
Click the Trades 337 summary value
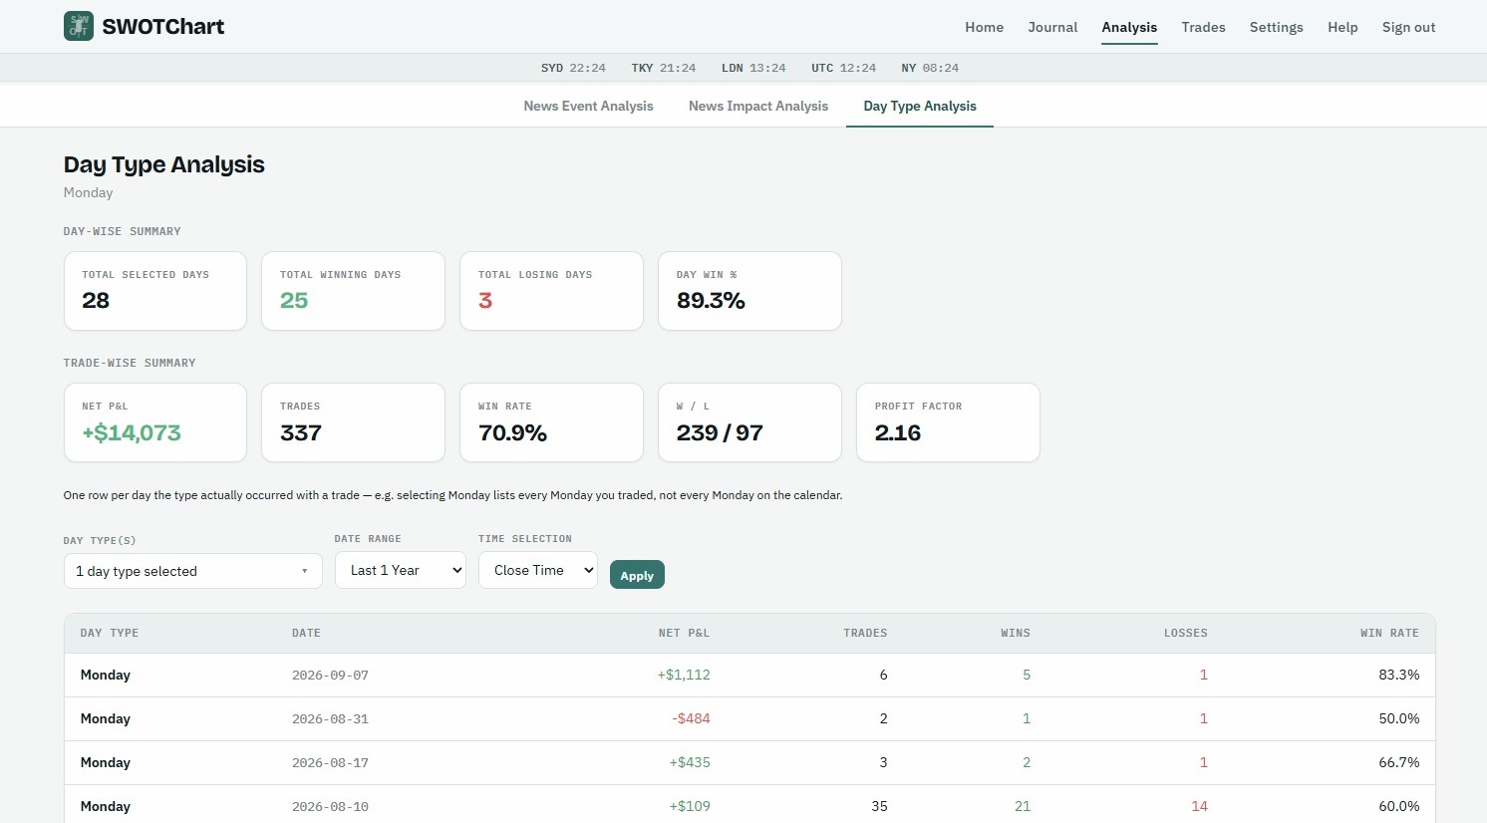[301, 432]
